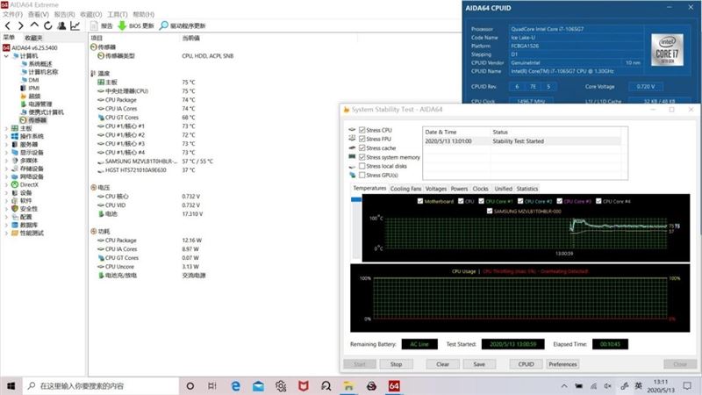This screenshot has width=702, height=395.
Task: Expand the 多媒体 tree node
Action: coord(6,161)
